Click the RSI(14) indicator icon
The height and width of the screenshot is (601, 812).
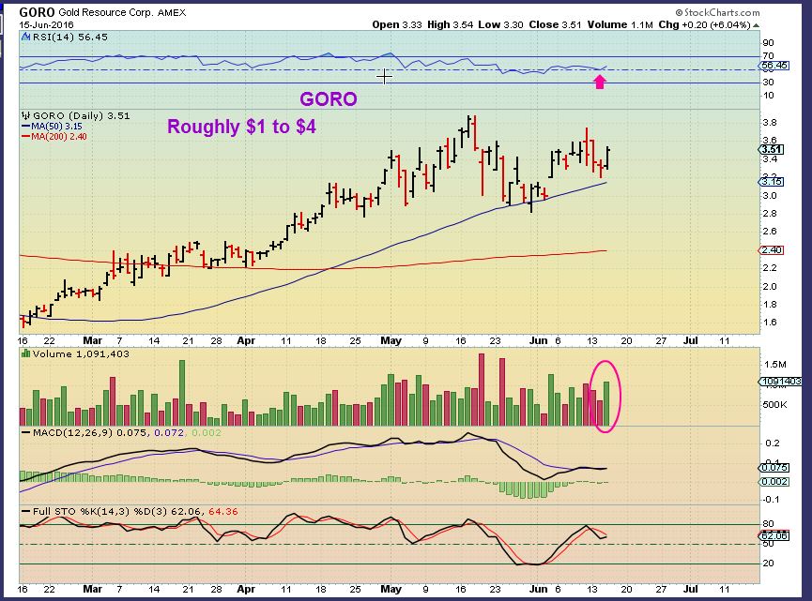[x=26, y=37]
